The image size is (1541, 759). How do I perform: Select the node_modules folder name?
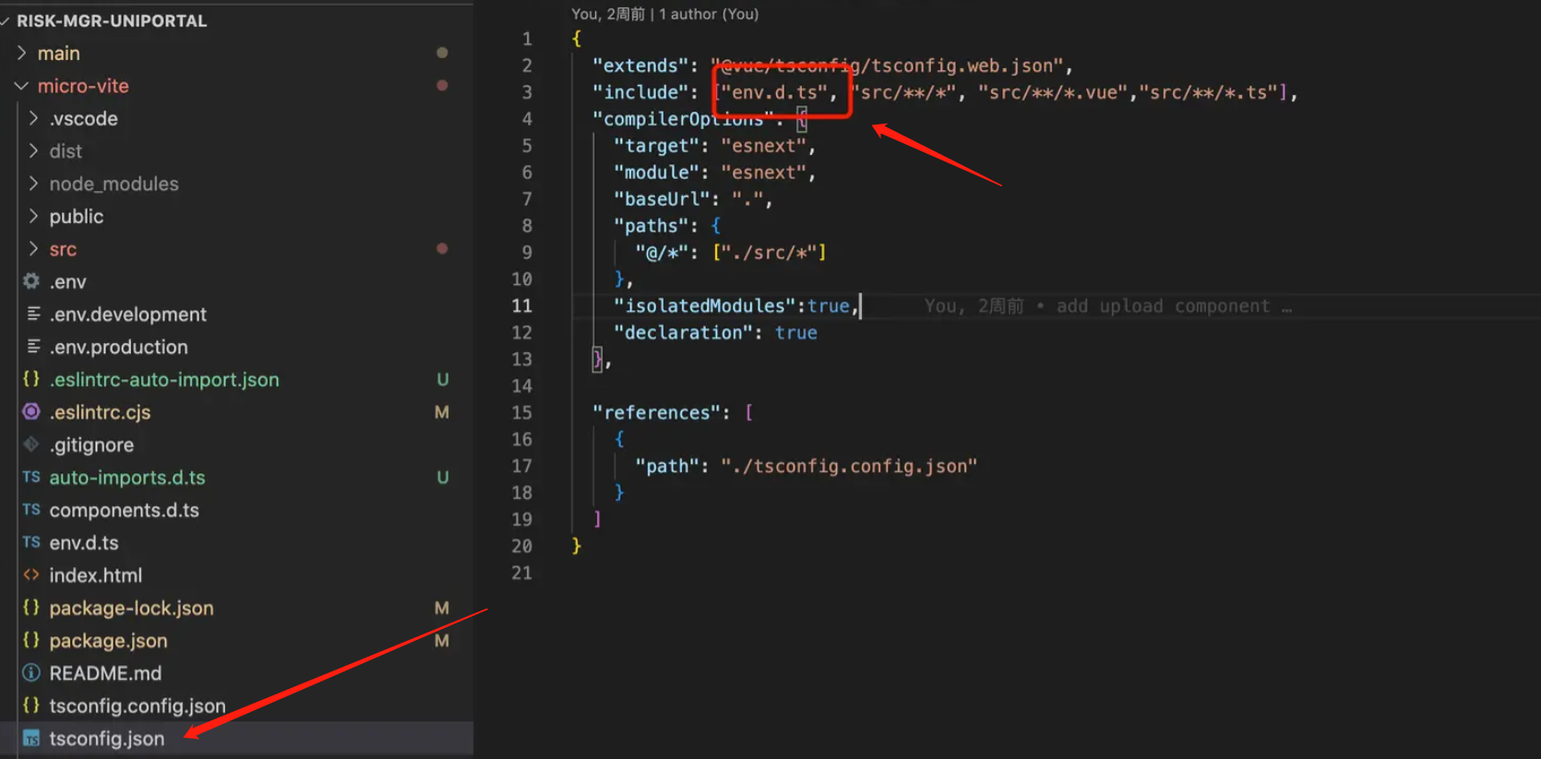(113, 184)
